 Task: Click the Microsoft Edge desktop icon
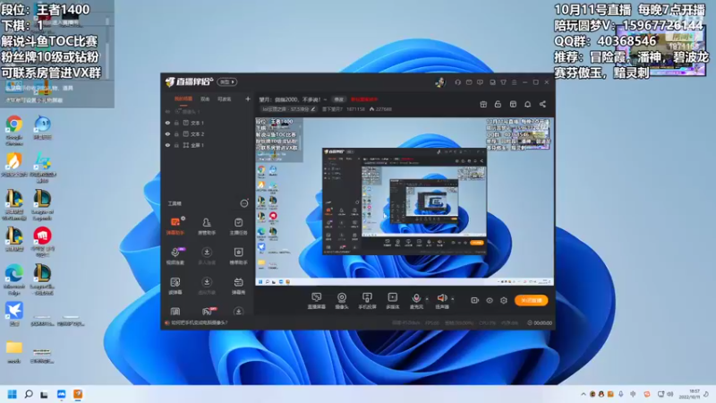click(14, 279)
